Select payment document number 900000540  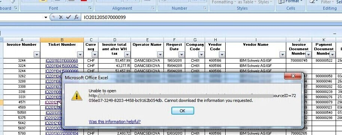click(324, 112)
